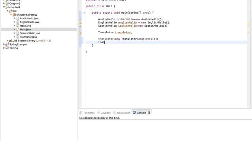252x141 pixels.
Task: Click the SpringExample project icon
Action: (x=7, y=44)
